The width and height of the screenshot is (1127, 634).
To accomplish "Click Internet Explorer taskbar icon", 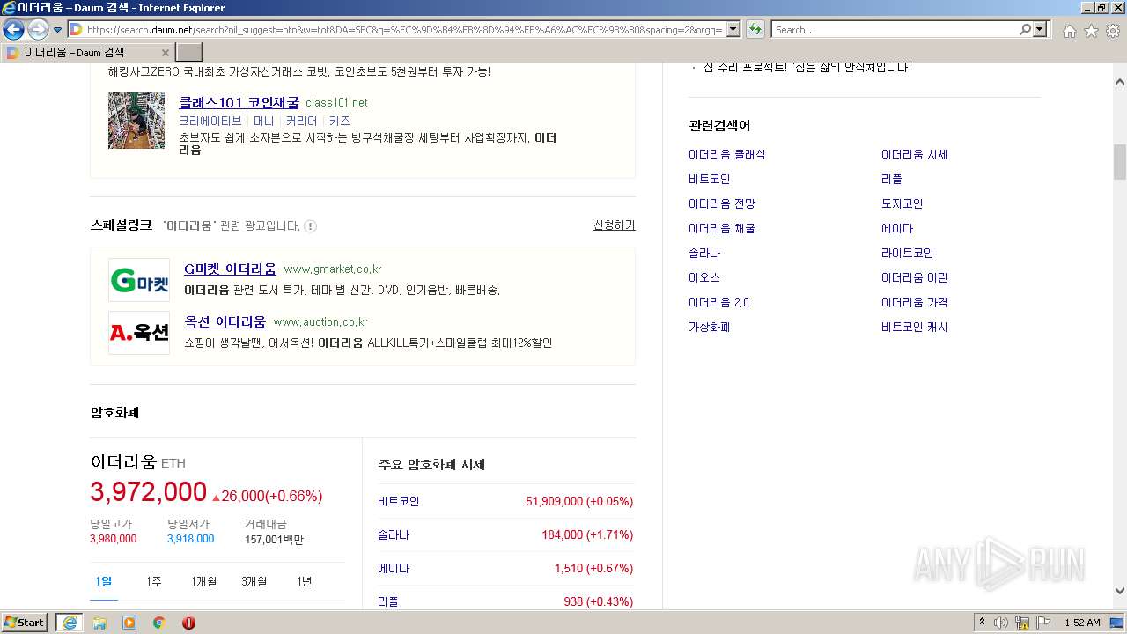I will tap(70, 623).
